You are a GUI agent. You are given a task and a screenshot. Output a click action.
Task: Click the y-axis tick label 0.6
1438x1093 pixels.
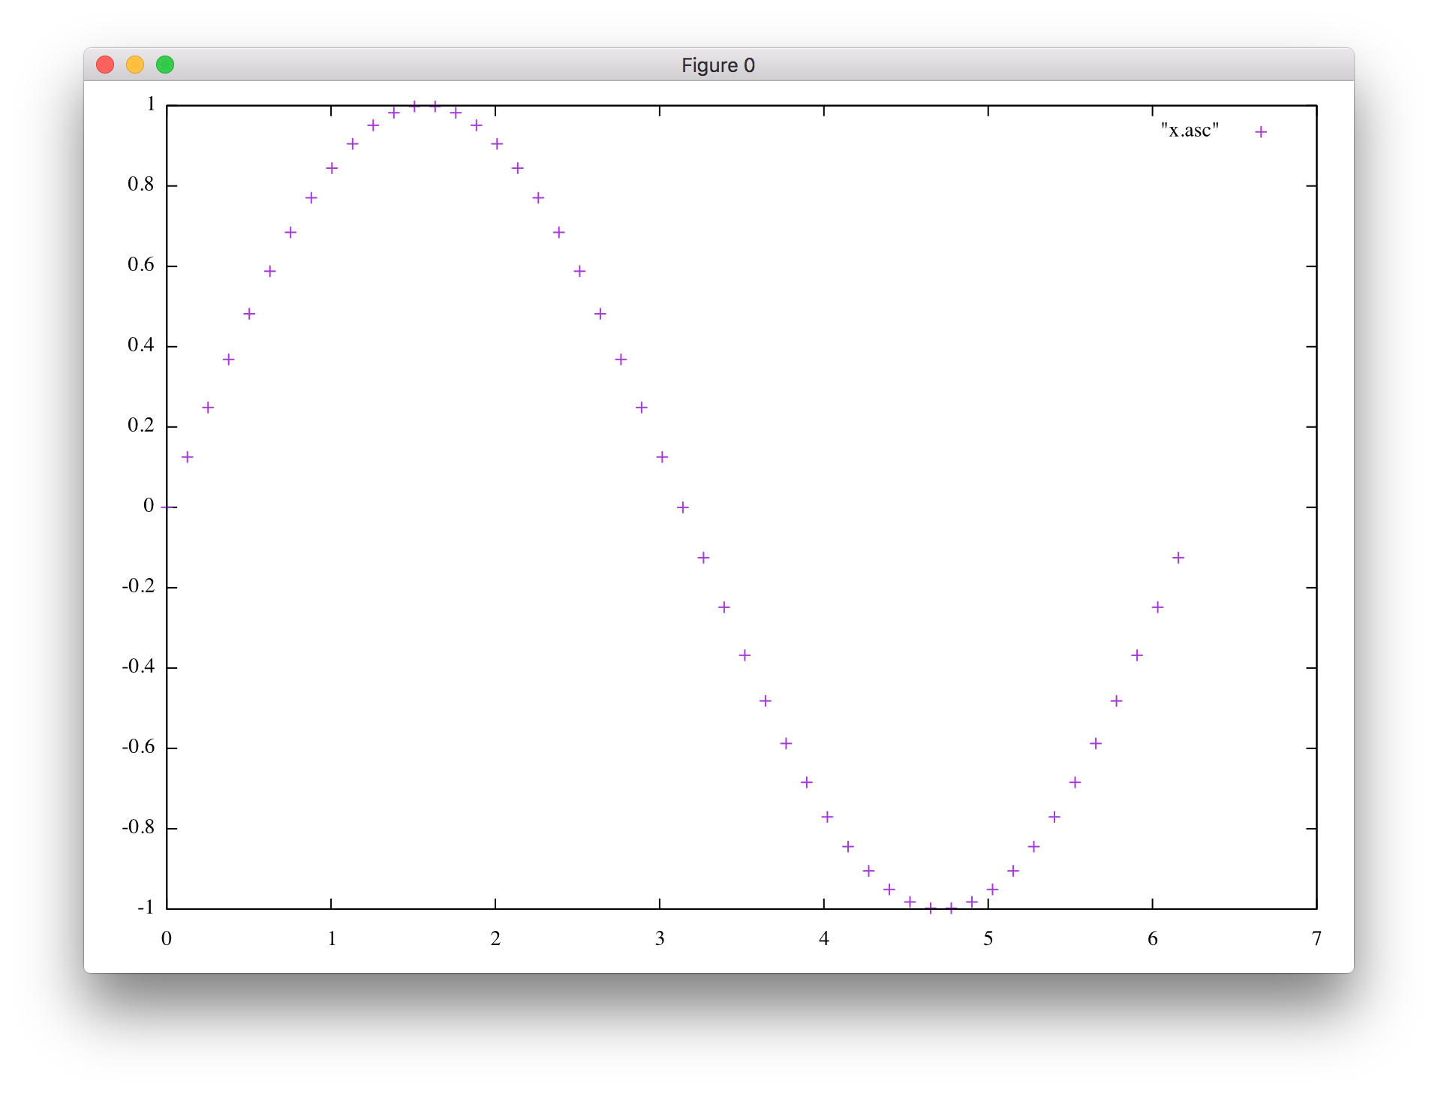click(x=140, y=265)
